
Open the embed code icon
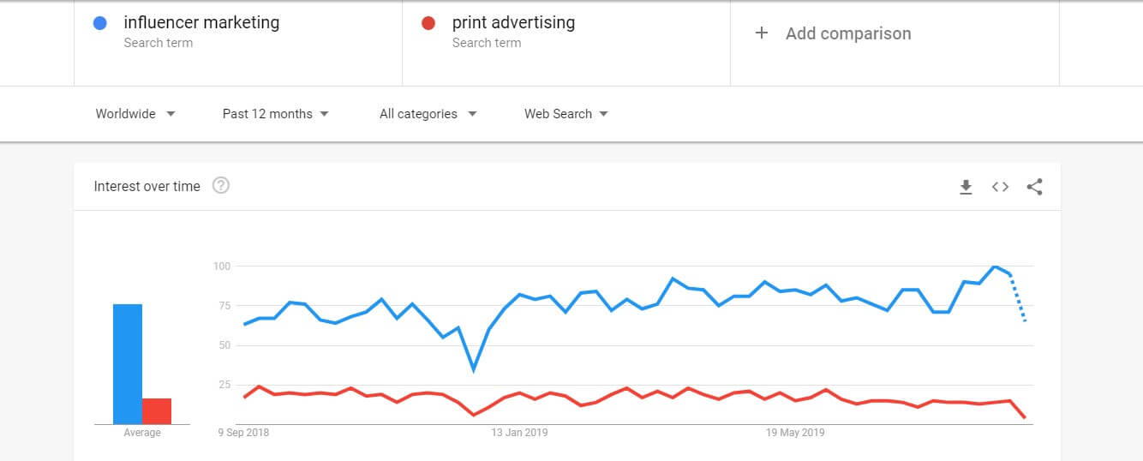(1000, 187)
